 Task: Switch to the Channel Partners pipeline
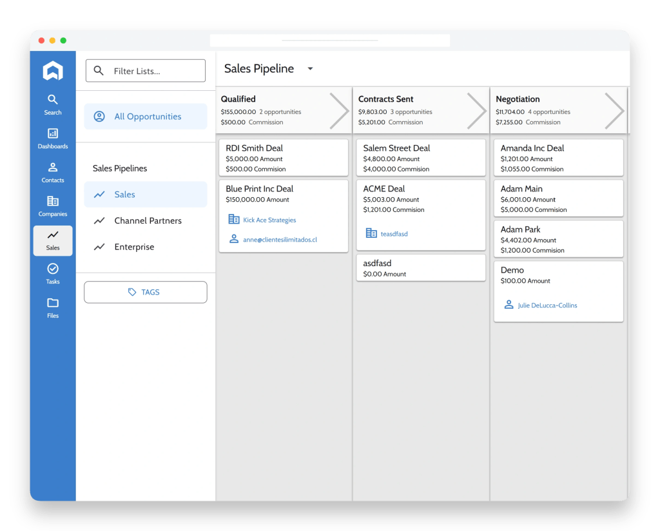click(x=147, y=220)
